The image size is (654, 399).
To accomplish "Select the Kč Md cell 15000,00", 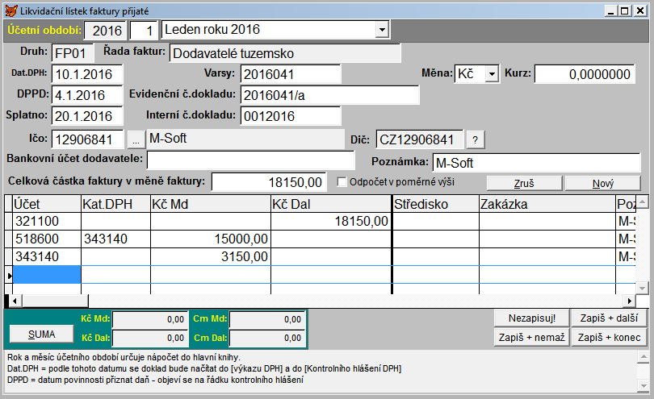I will pyautogui.click(x=211, y=239).
